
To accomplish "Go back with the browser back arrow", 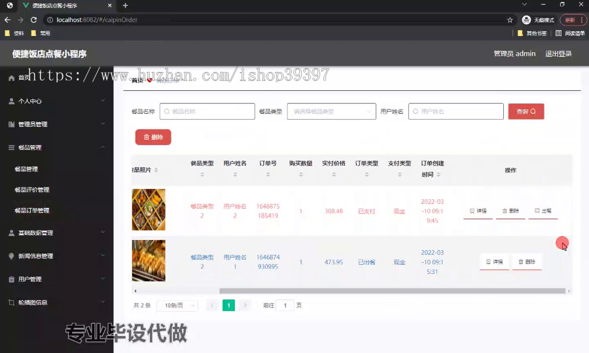I will tap(7, 20).
